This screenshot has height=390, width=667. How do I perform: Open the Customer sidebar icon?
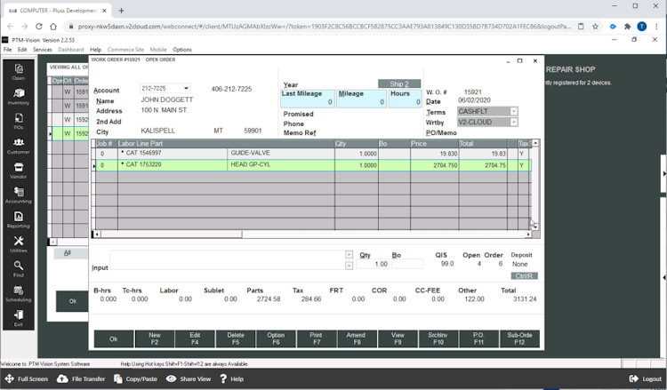[x=19, y=146]
